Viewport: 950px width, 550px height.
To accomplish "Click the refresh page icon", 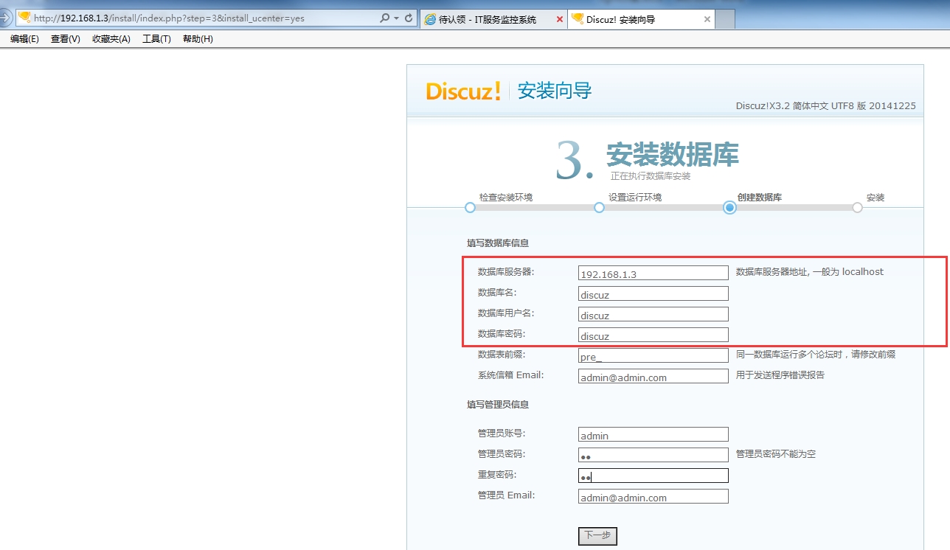I will (409, 18).
